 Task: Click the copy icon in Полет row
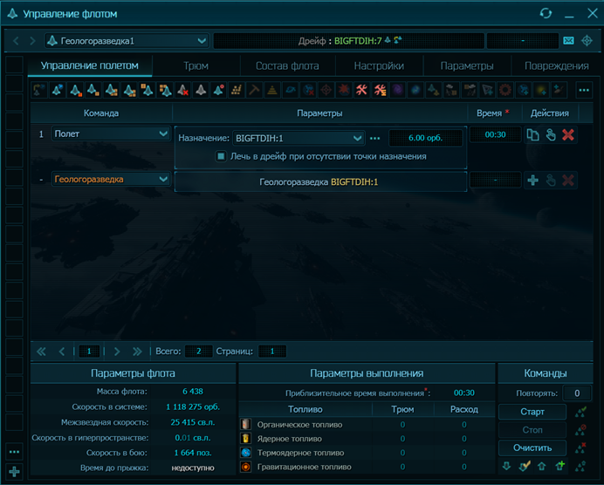click(532, 134)
